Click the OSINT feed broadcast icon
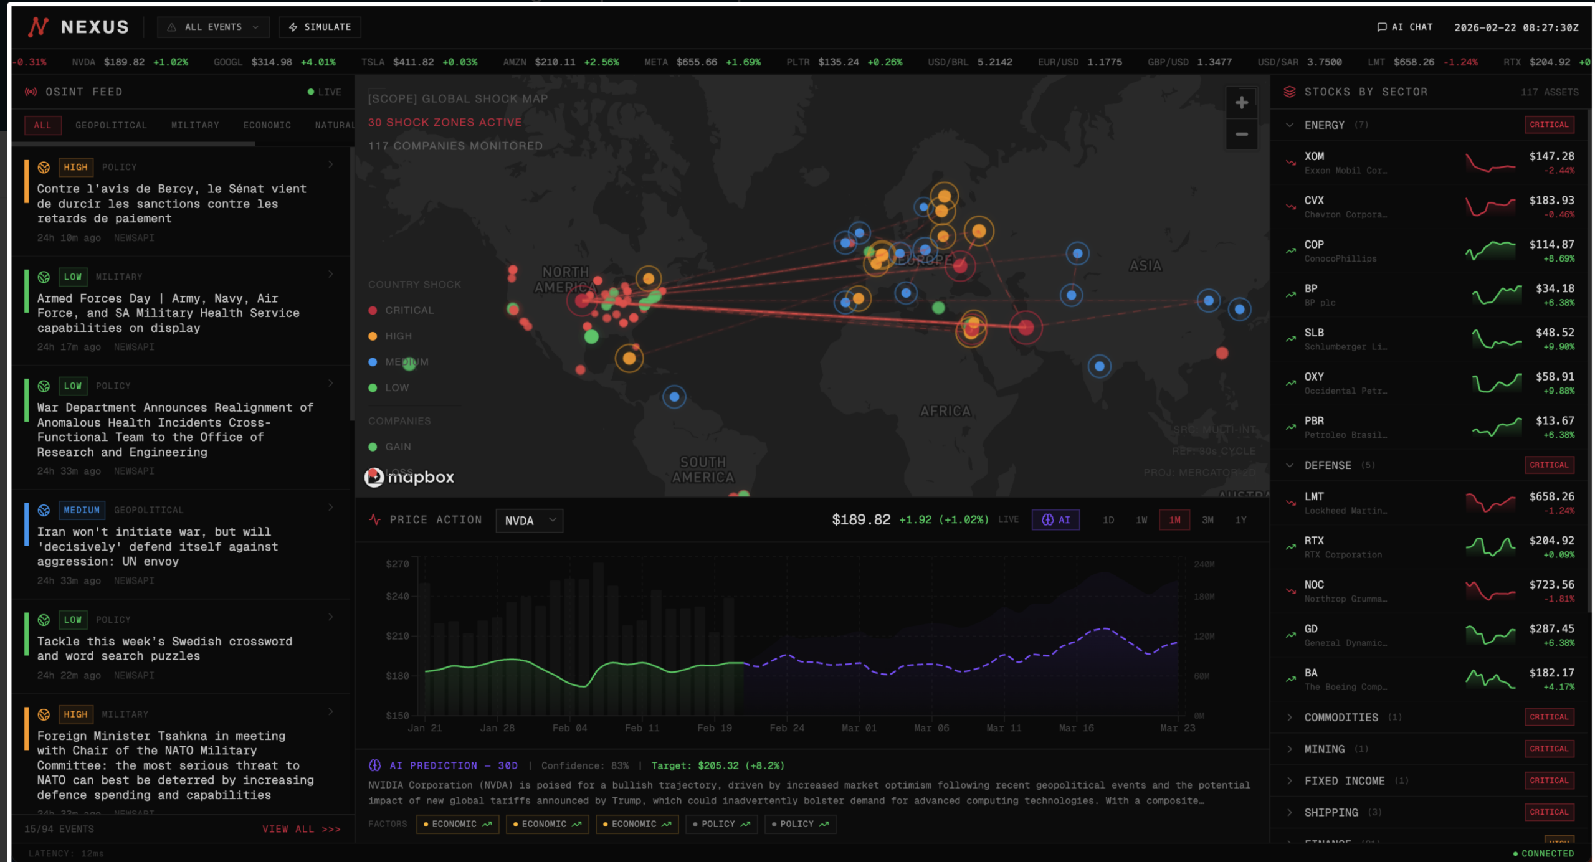The width and height of the screenshot is (1595, 862). [x=31, y=92]
